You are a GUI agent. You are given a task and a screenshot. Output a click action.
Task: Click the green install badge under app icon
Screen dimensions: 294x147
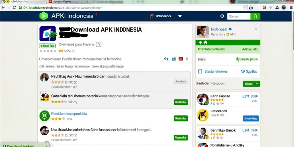click(47, 46)
